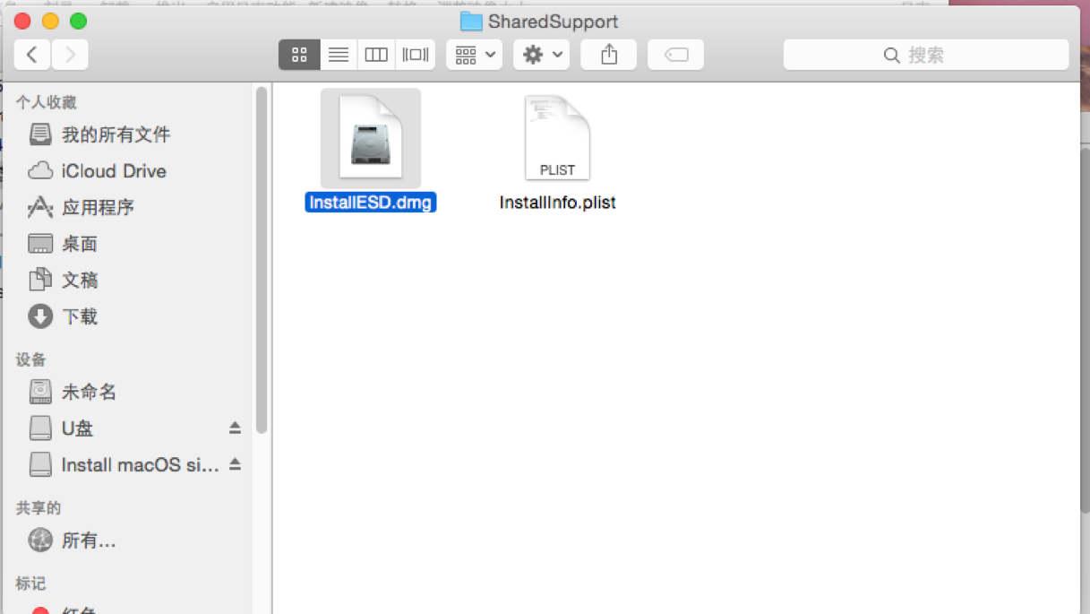
Task: Open 我的所有文件 in the sidebar
Action: [x=116, y=134]
